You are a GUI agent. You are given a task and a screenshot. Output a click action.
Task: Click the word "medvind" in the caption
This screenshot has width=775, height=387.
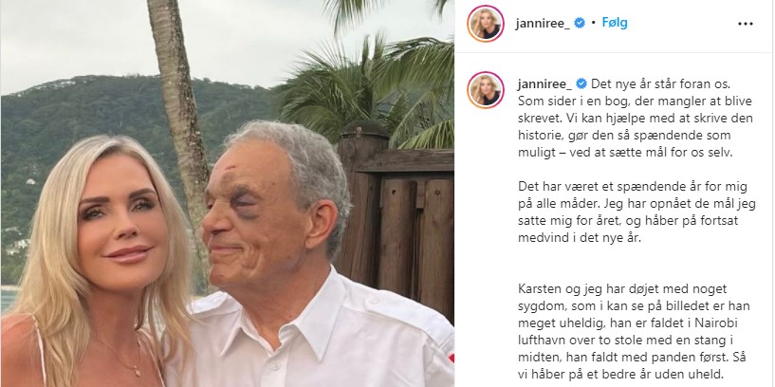[x=541, y=238]
